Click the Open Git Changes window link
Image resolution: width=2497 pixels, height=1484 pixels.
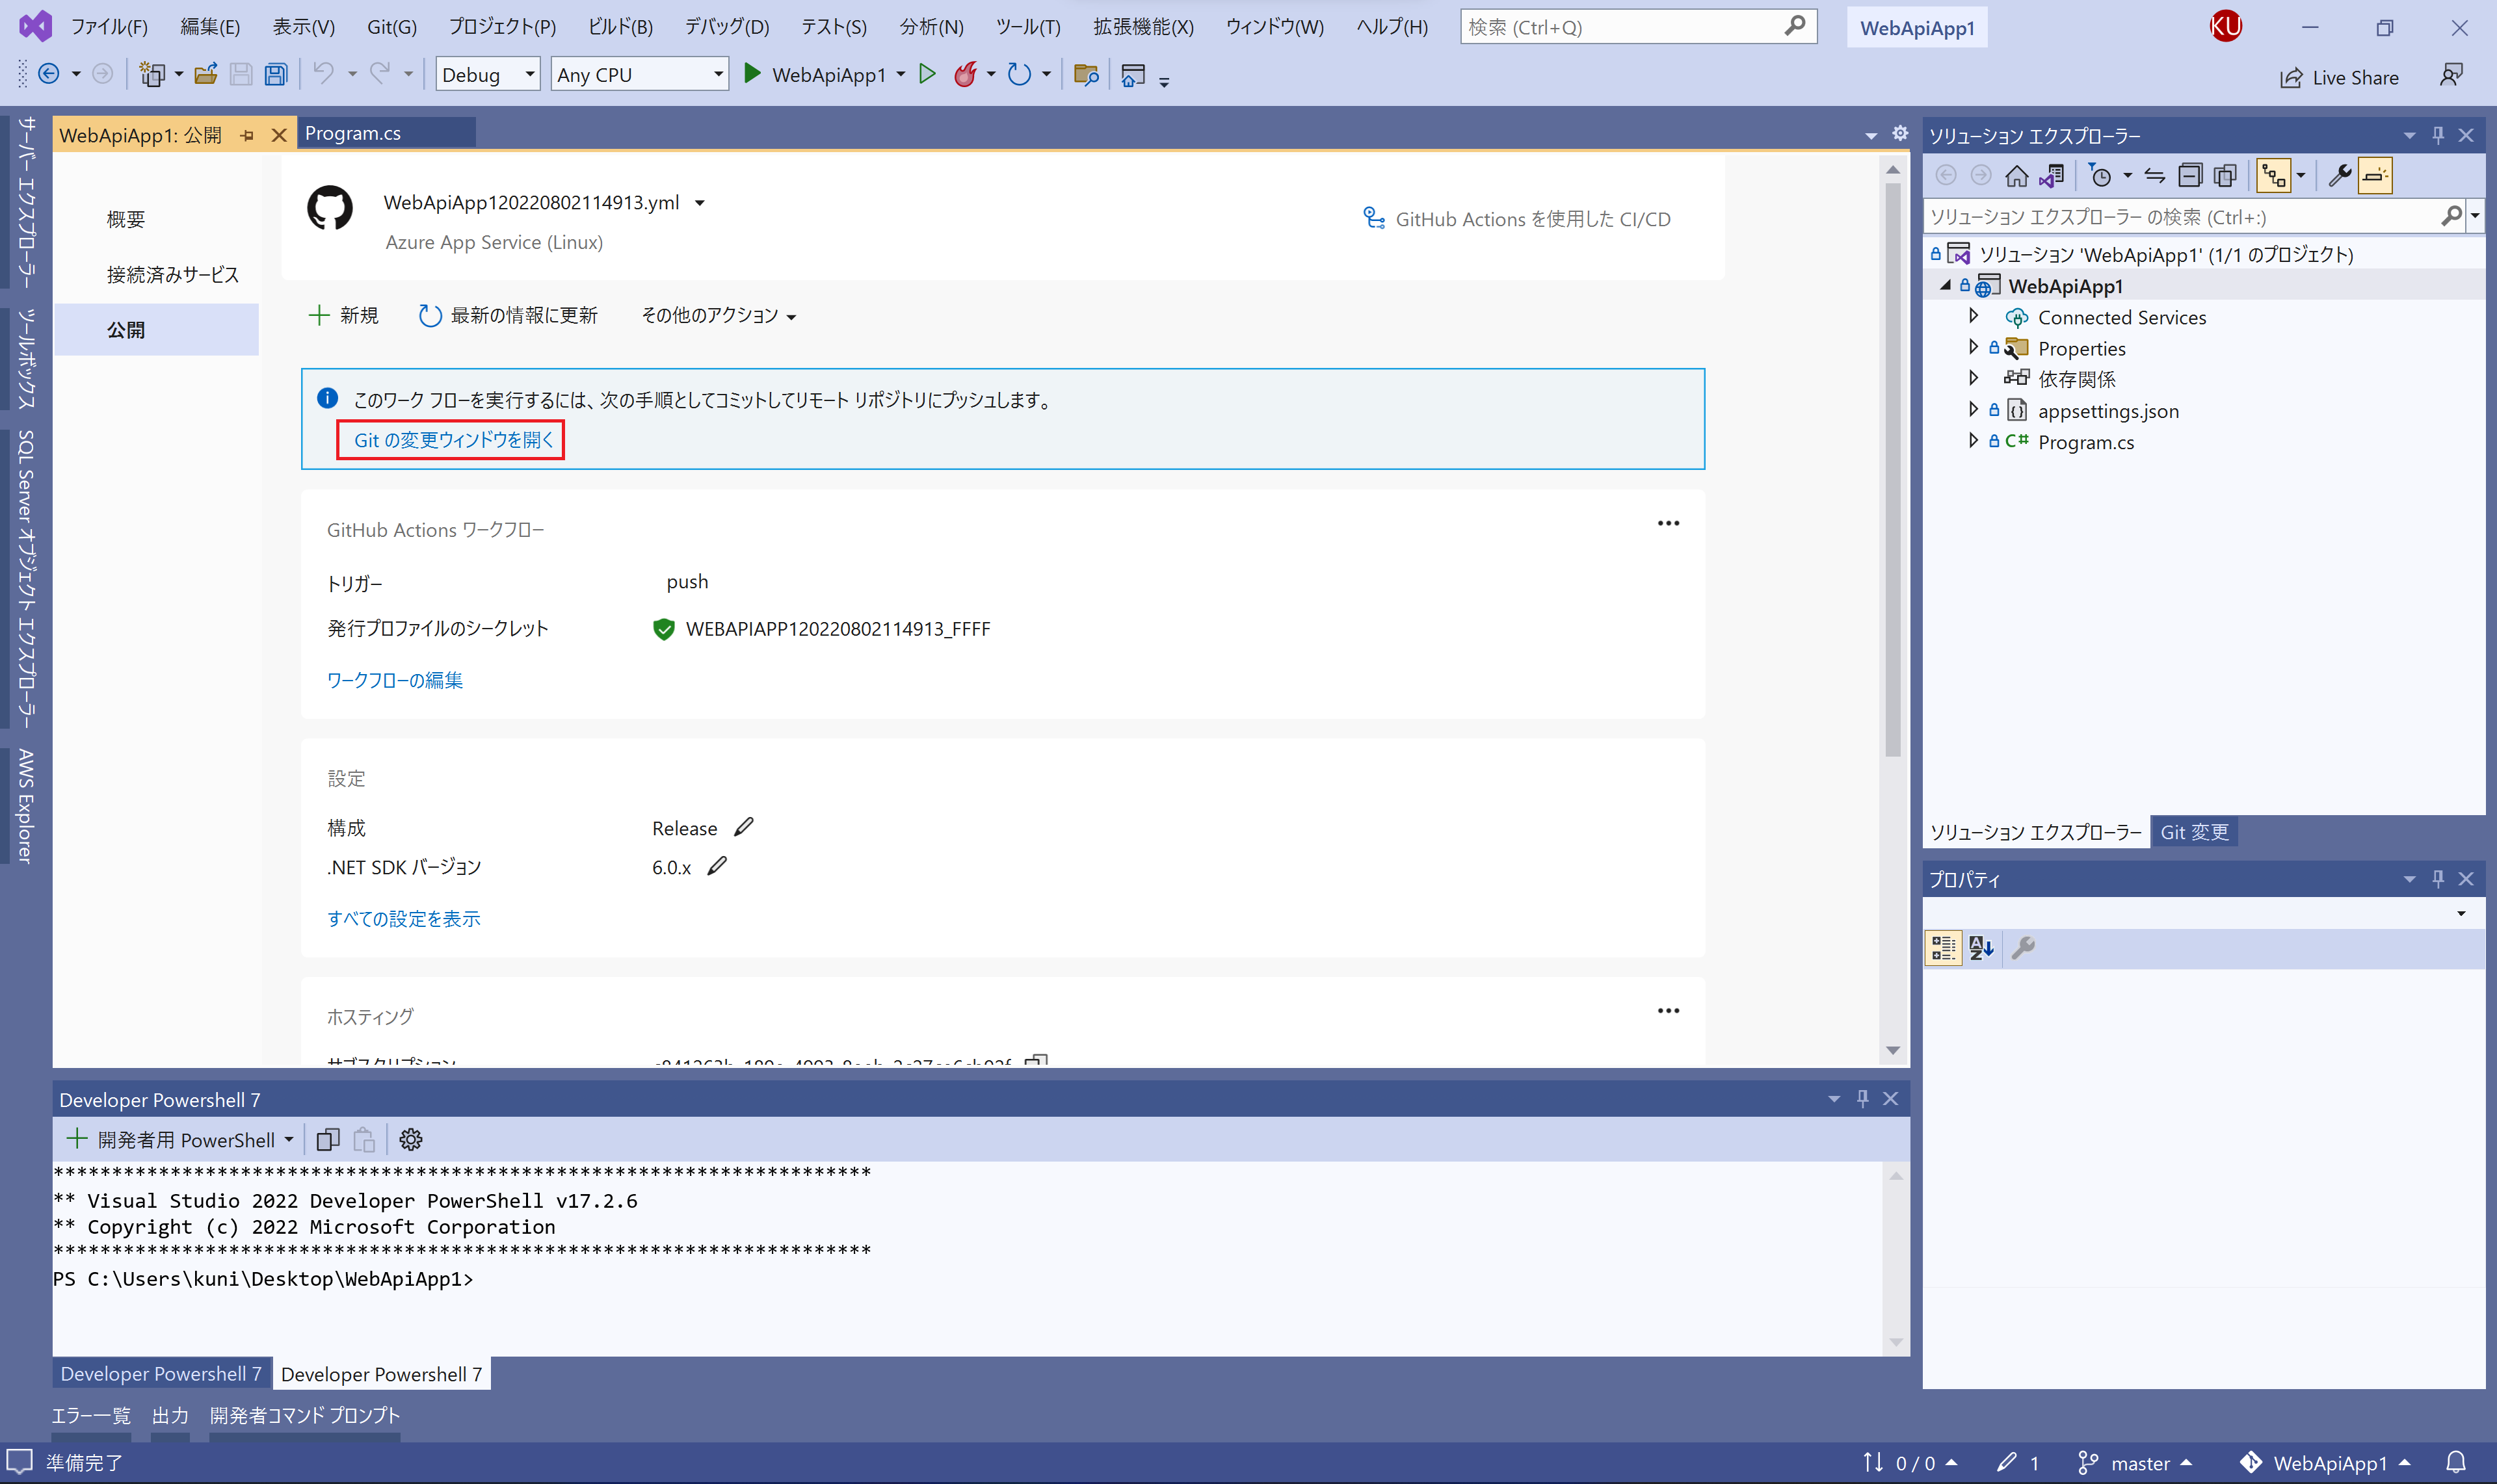coord(453,439)
